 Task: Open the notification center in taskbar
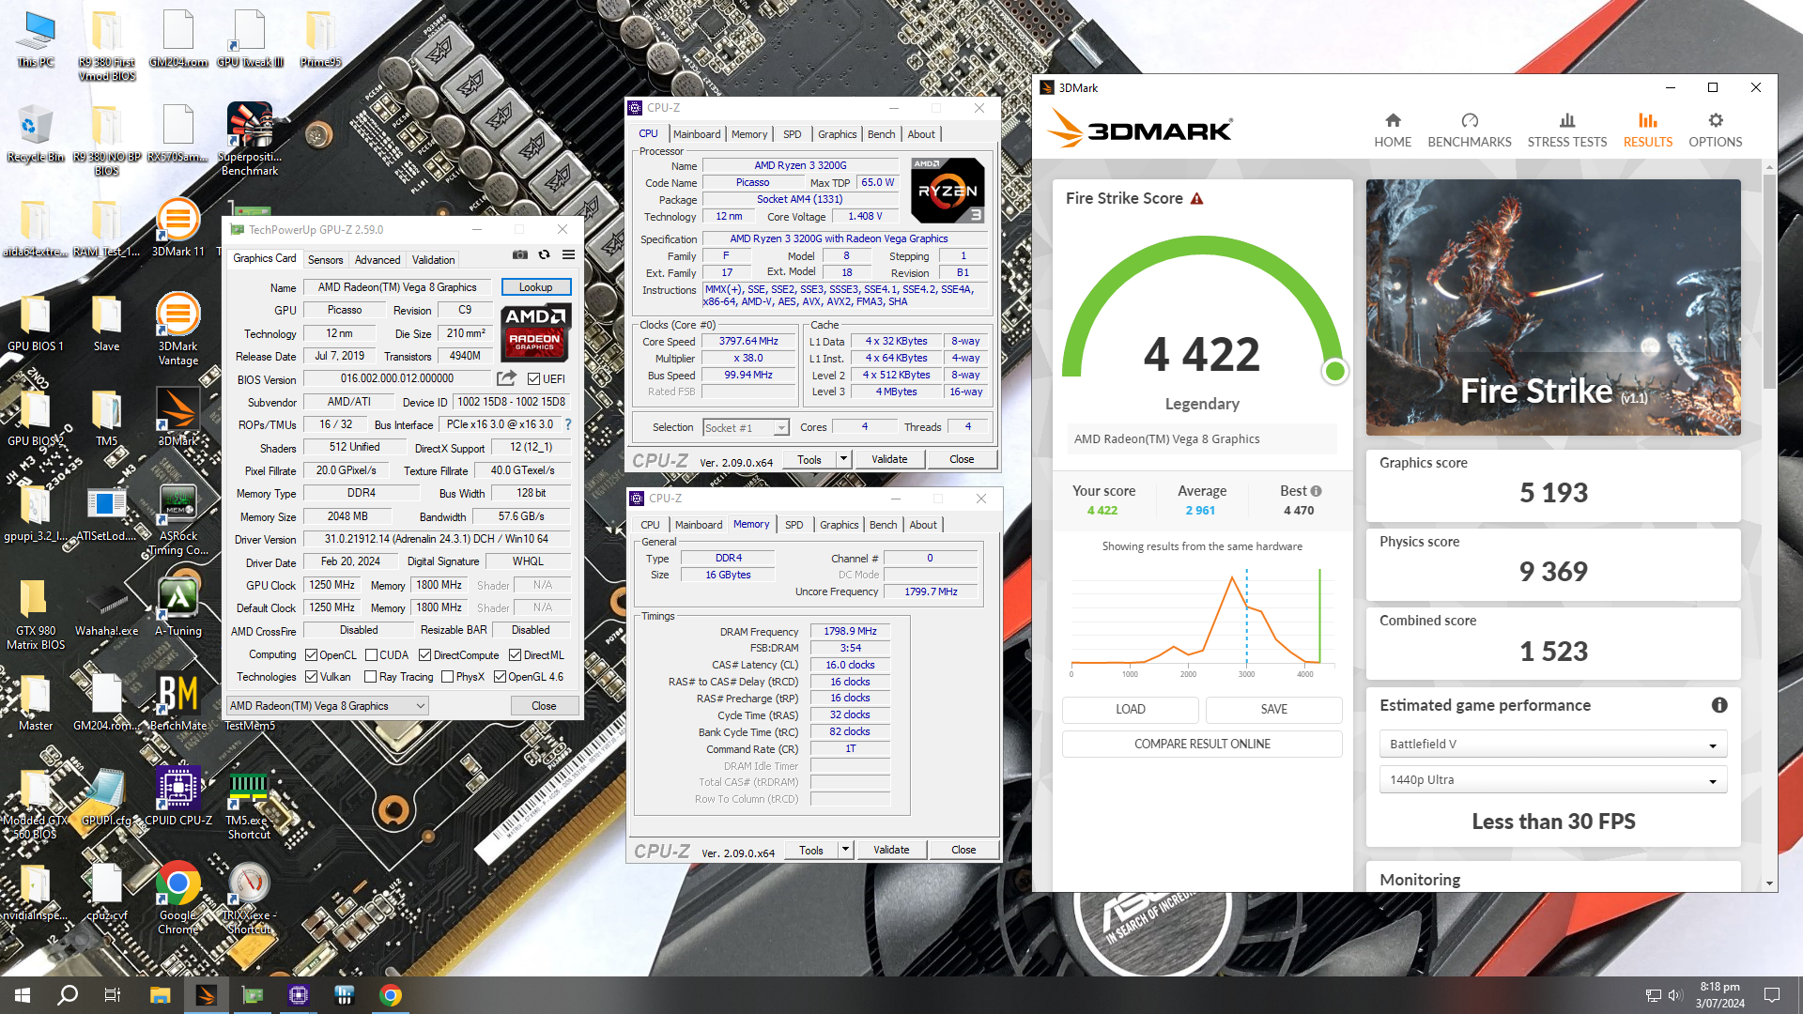[1772, 995]
